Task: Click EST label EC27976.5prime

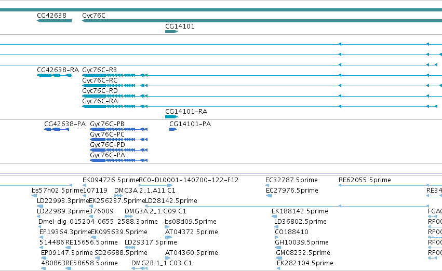Action: pos(292,191)
